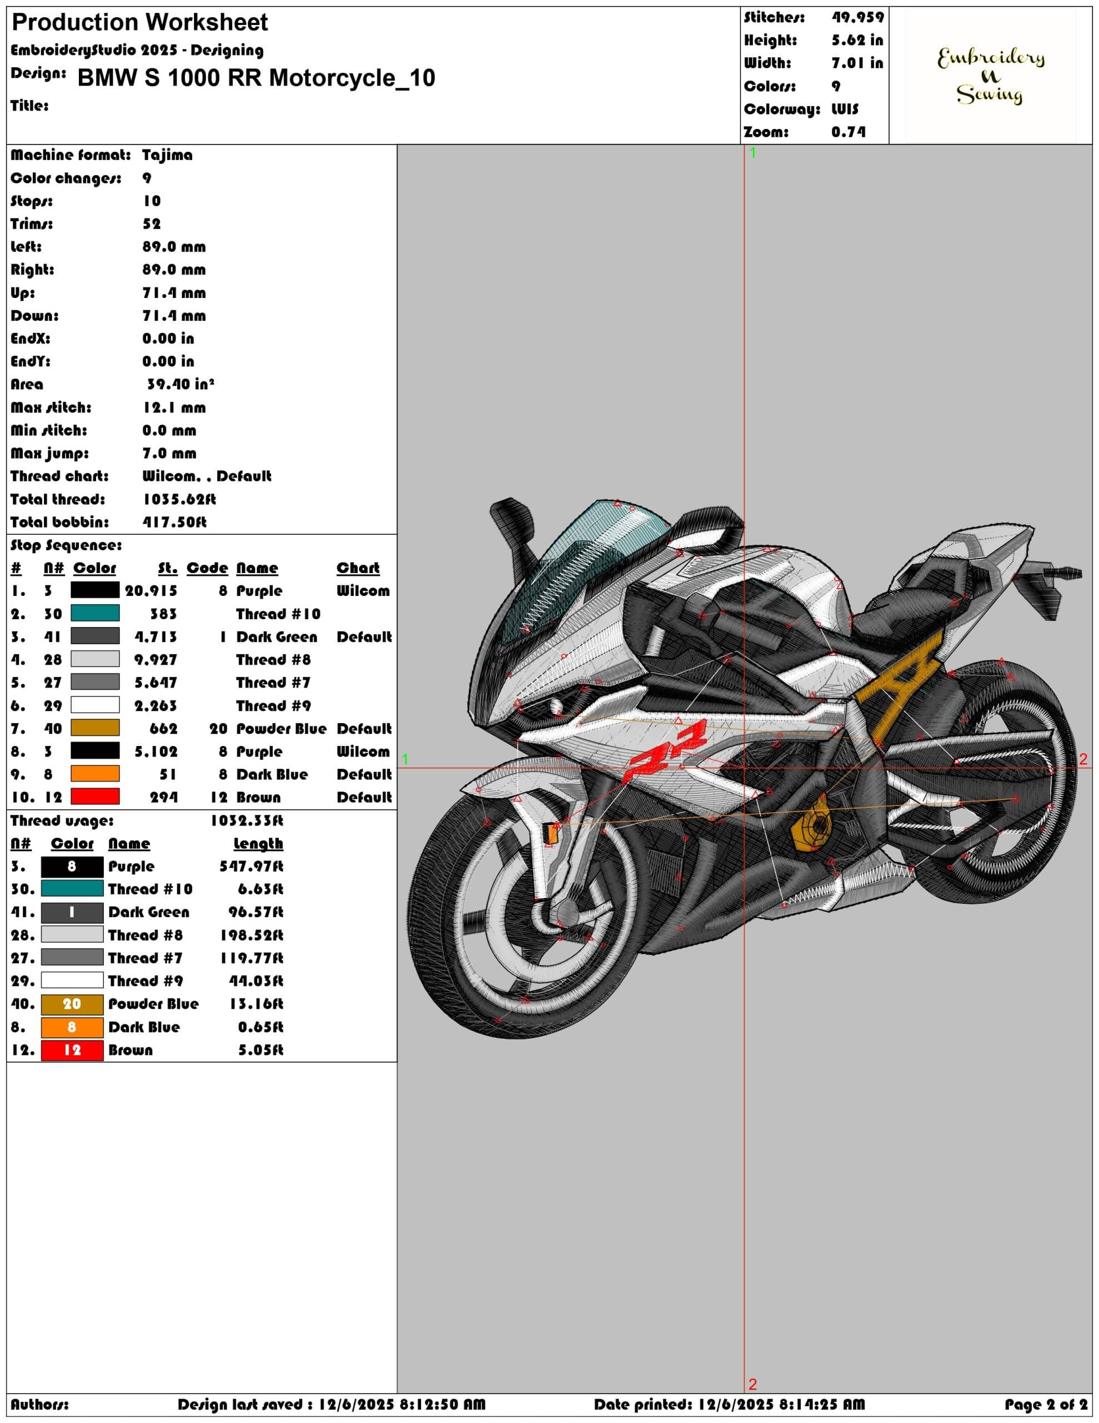The height and width of the screenshot is (1423, 1099).
Task: Click the Total thread value 1035.62ft
Action: coord(180,499)
